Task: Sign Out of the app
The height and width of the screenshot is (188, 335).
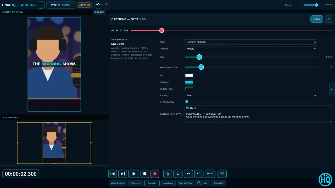Action: pos(219,183)
